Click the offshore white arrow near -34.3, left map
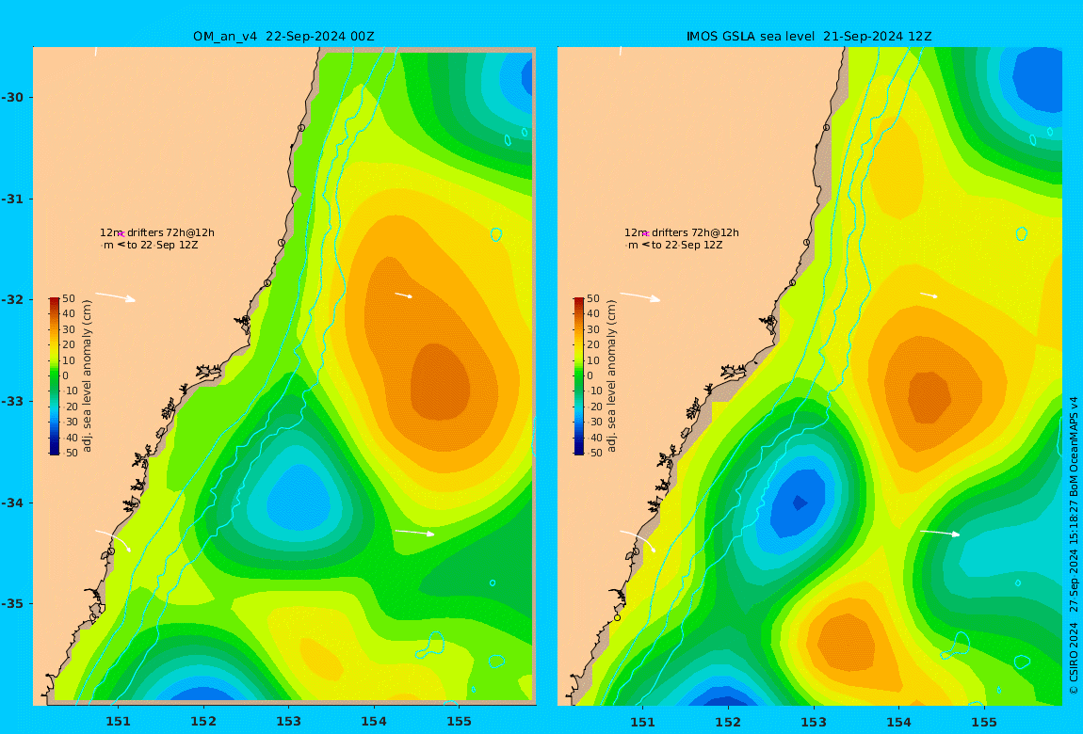 [414, 533]
